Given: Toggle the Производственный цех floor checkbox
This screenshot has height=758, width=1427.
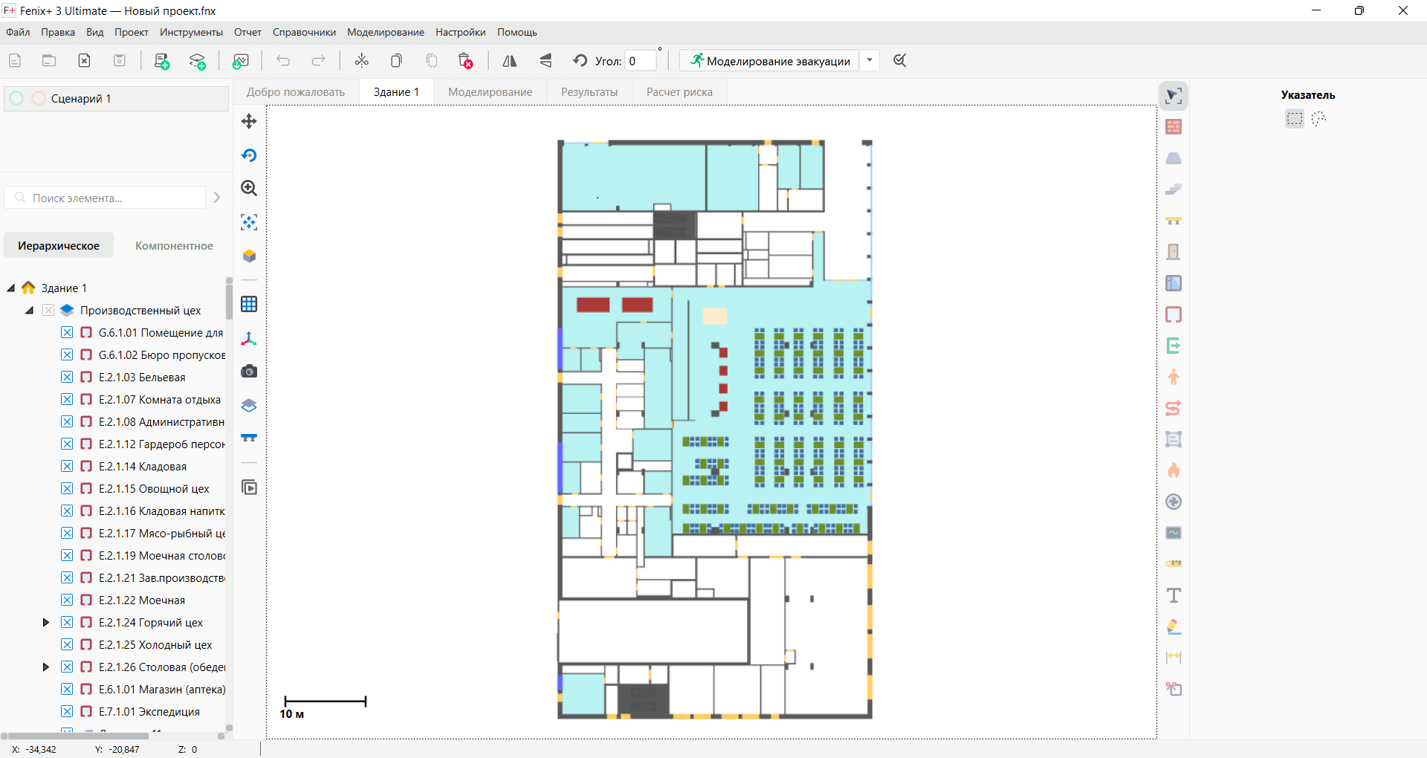Looking at the screenshot, I should pyautogui.click(x=48, y=311).
